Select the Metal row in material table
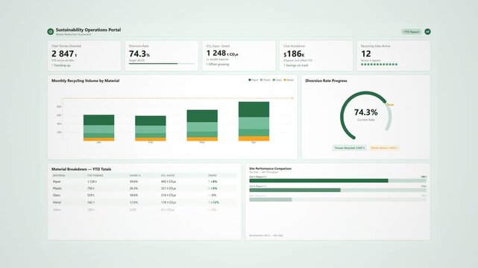 (144, 202)
